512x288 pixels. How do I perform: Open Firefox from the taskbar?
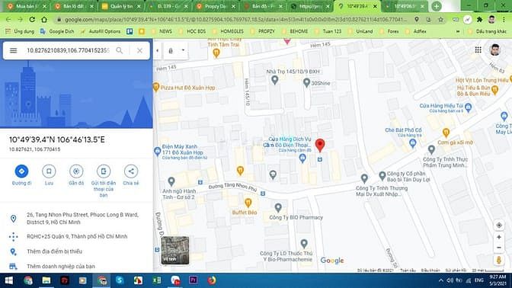[x=212, y=280]
